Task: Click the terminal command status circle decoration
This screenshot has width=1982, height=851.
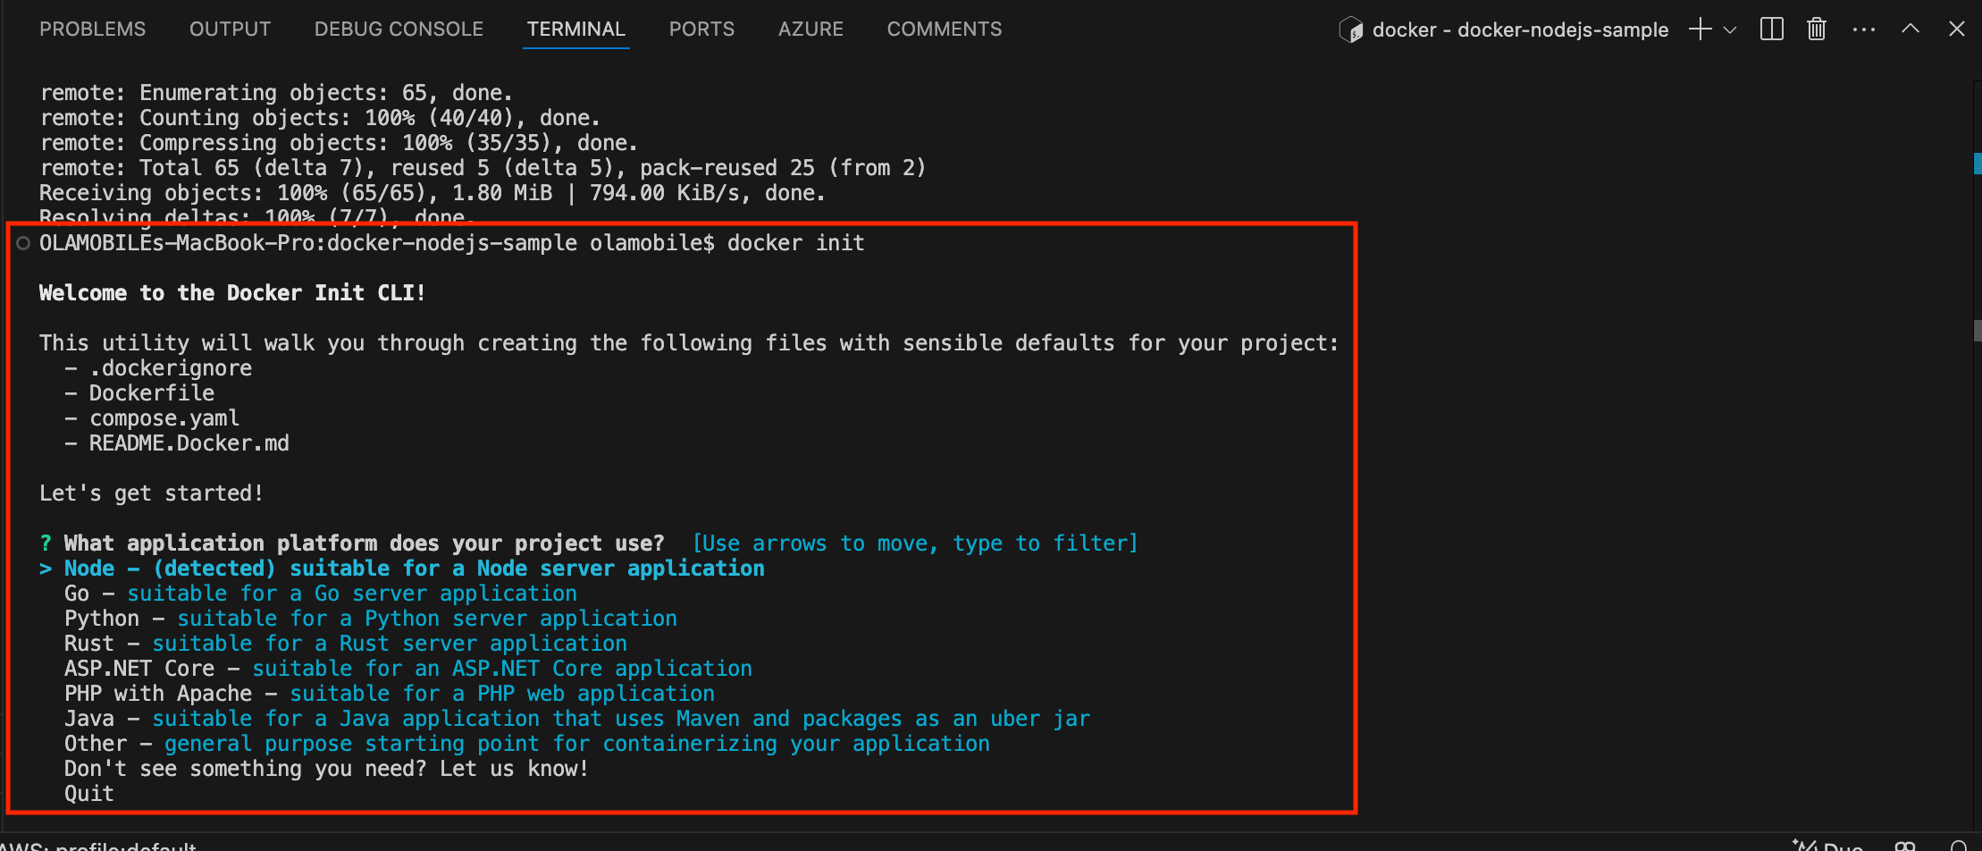Action: pos(23,243)
